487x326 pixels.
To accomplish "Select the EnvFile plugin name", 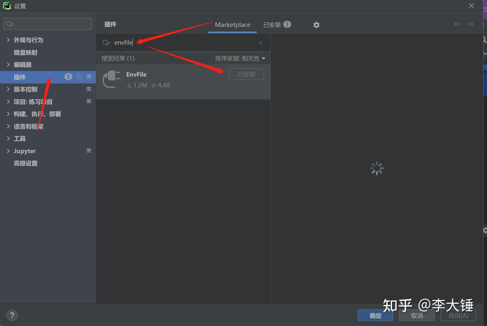I will coord(136,74).
